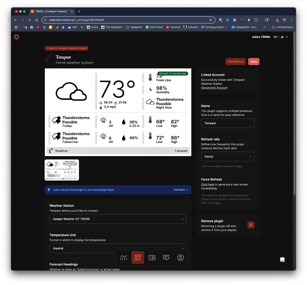
Task: Click Visit Docs in the knowledge base banner
Action: point(180,190)
